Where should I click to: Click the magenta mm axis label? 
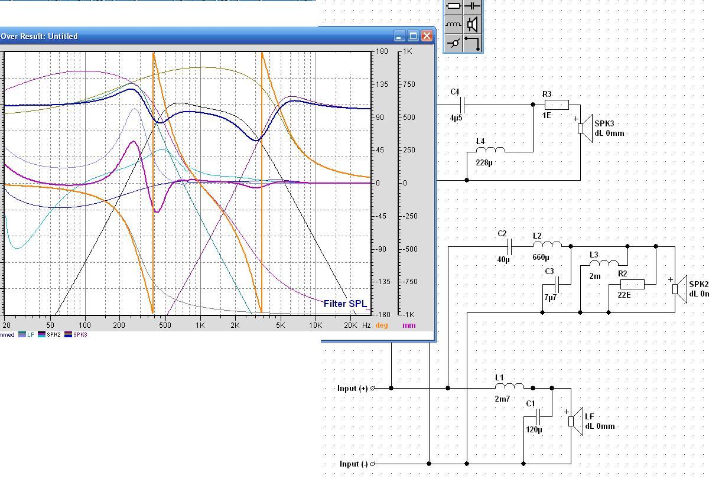click(x=409, y=325)
